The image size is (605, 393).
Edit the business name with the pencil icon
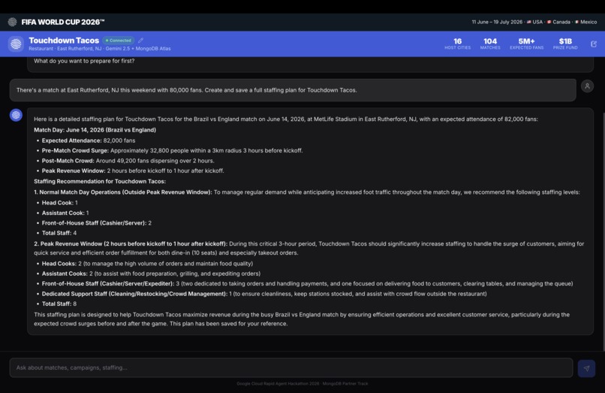[141, 40]
